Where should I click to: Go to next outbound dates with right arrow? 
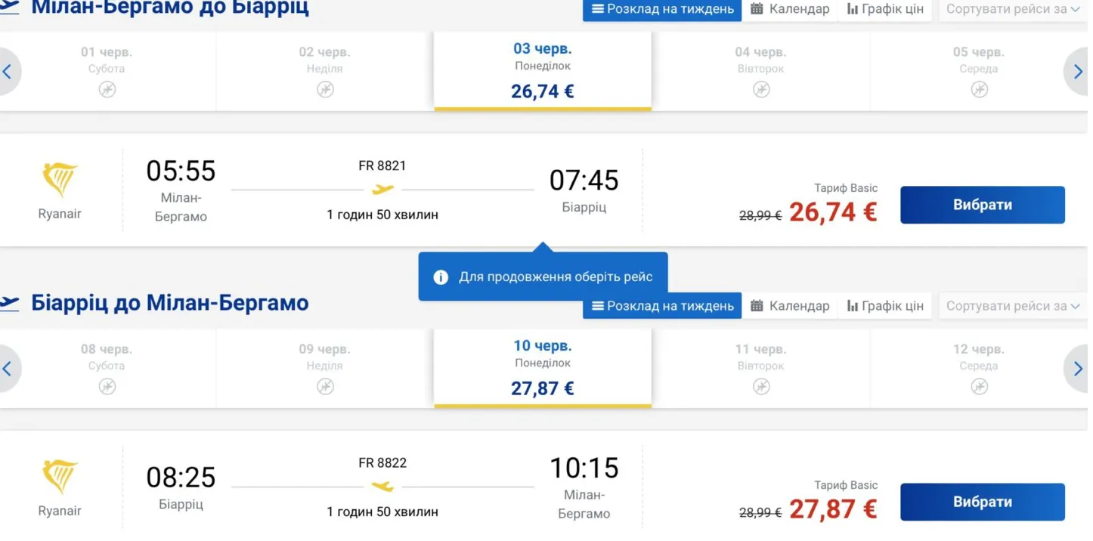(x=1077, y=72)
